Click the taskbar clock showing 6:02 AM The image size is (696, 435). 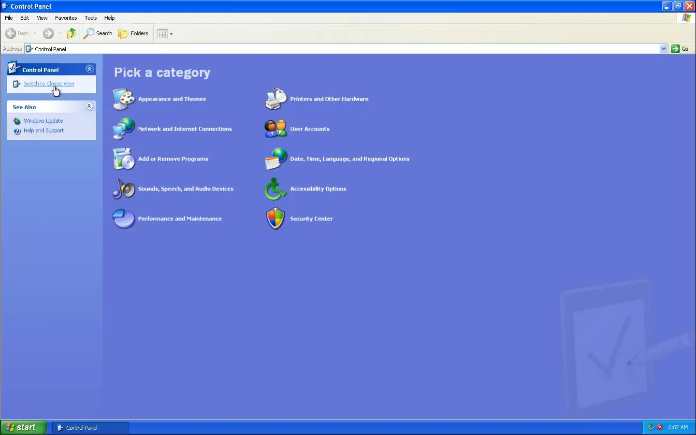click(x=678, y=427)
